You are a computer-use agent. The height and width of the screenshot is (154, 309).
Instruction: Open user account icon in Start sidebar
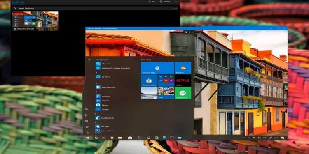click(87, 109)
